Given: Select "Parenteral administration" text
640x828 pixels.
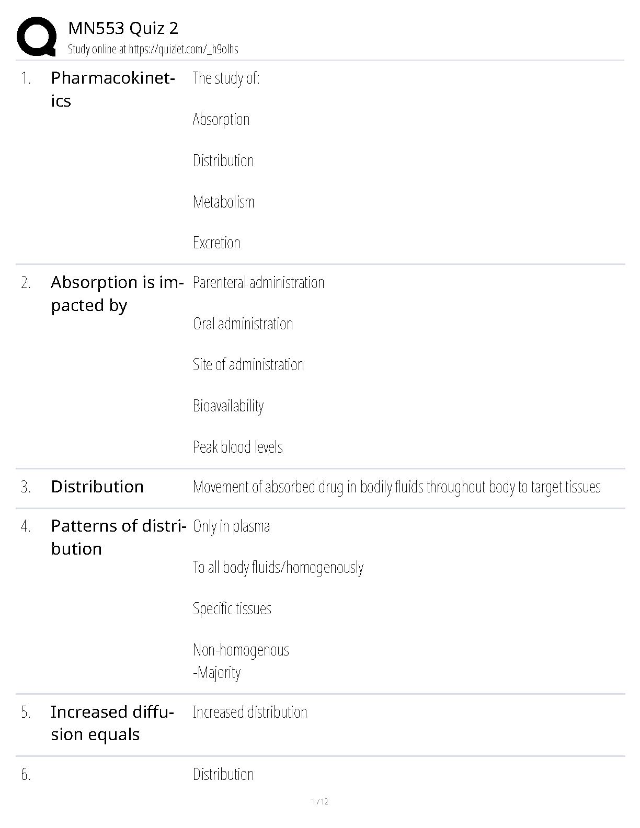Looking at the screenshot, I should point(258,283).
